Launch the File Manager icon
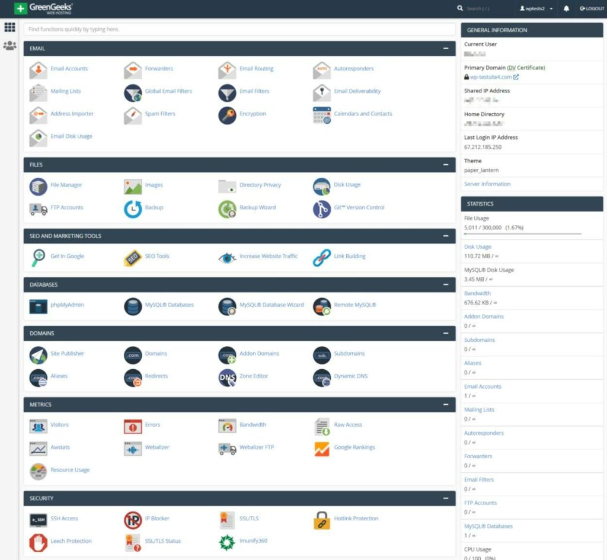This screenshot has width=607, height=560. pos(38,186)
